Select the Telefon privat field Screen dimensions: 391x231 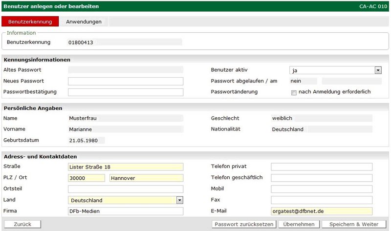[x=322, y=167]
